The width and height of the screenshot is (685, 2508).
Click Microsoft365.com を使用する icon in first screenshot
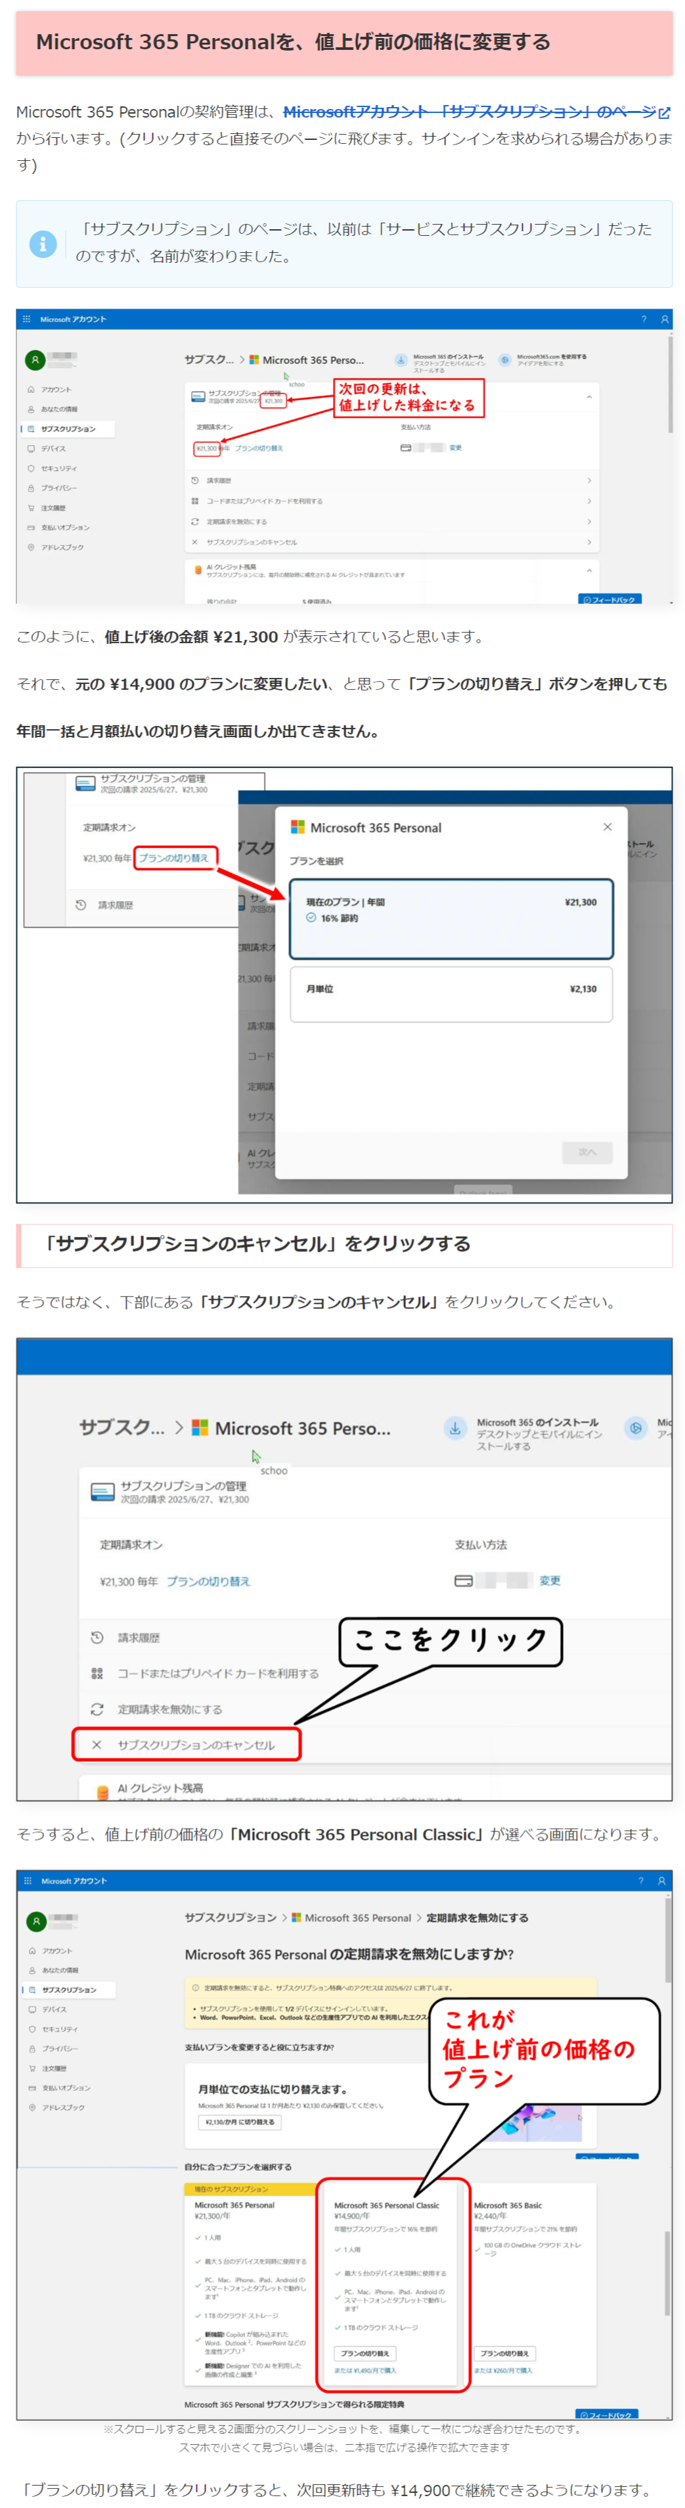click(505, 360)
